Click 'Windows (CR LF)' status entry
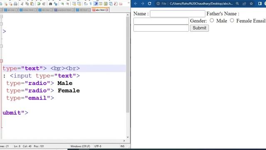The height and width of the screenshot is (150, 266). (80, 146)
